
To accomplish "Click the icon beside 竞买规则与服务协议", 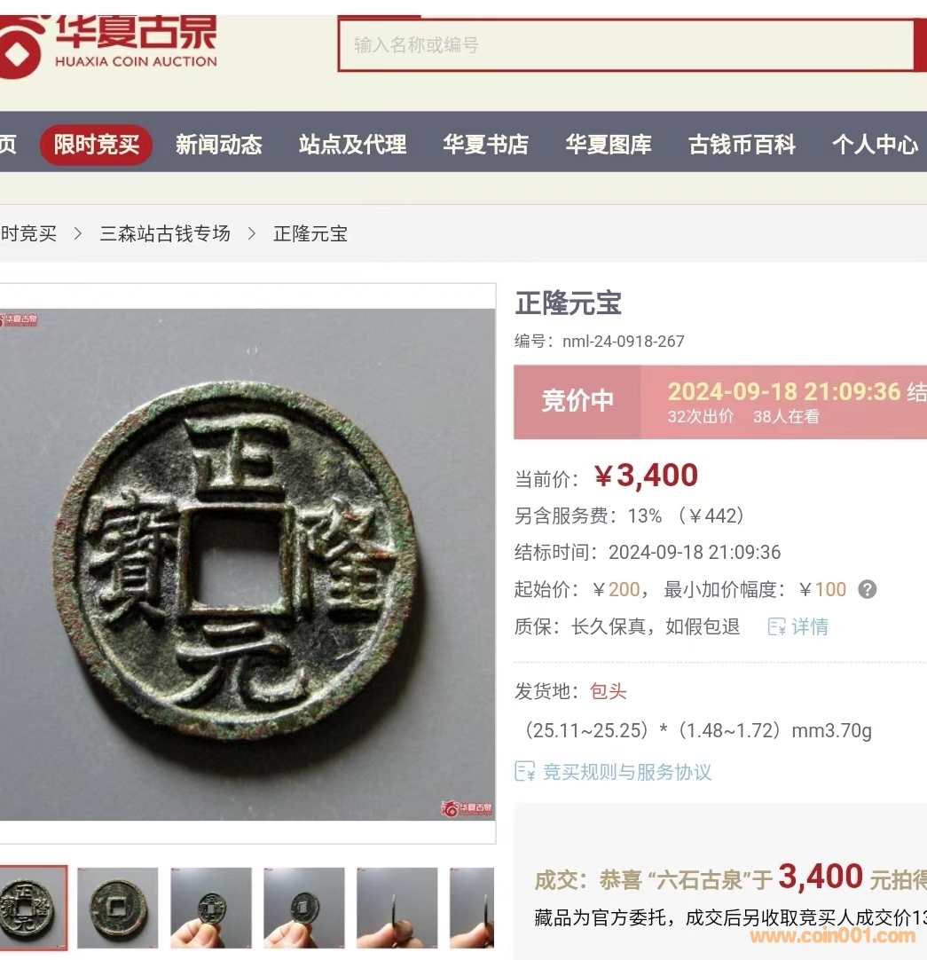I will pos(525,771).
